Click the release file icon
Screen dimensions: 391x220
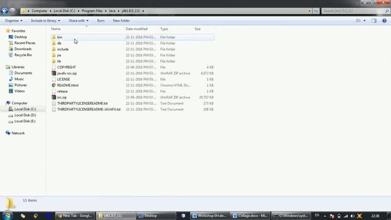54,91
